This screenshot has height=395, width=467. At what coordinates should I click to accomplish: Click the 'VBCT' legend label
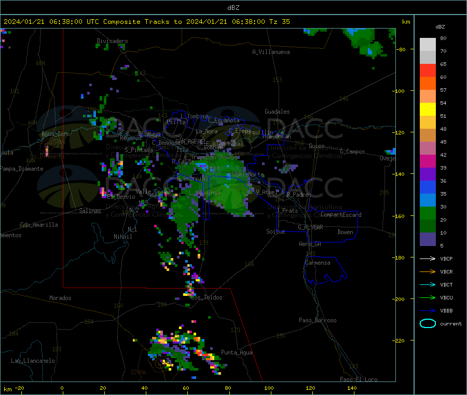coord(446,284)
